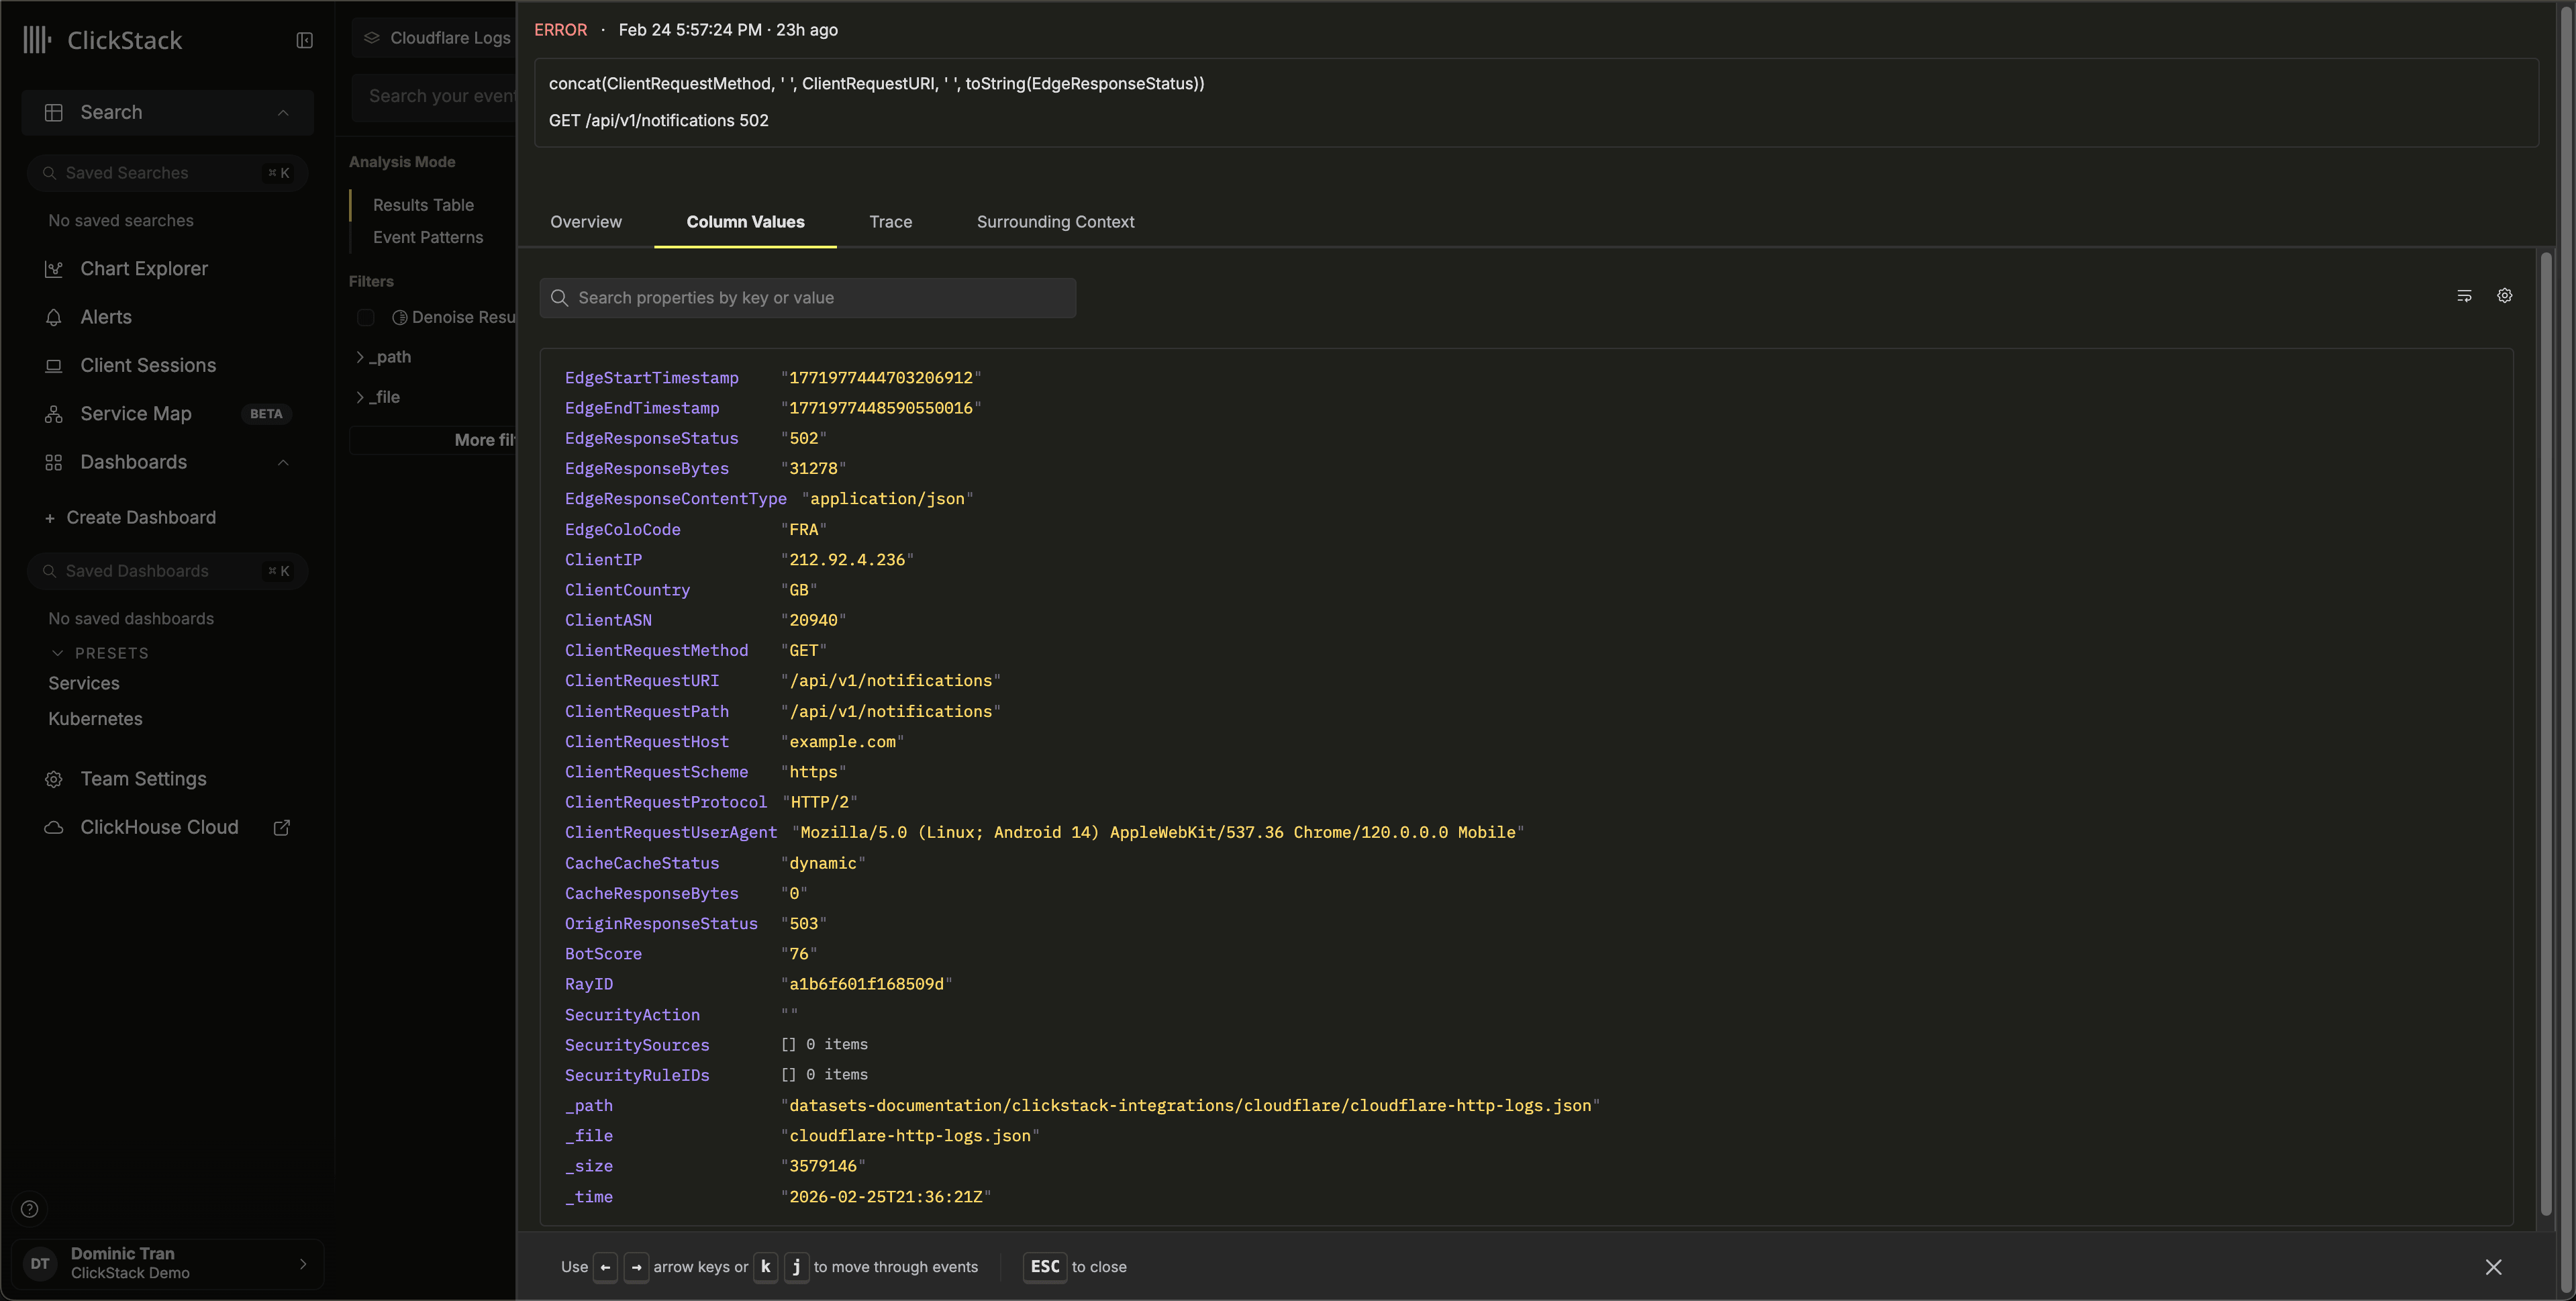Open the Alerts bell icon
Viewport: 2576px width, 1301px height.
[x=54, y=317]
